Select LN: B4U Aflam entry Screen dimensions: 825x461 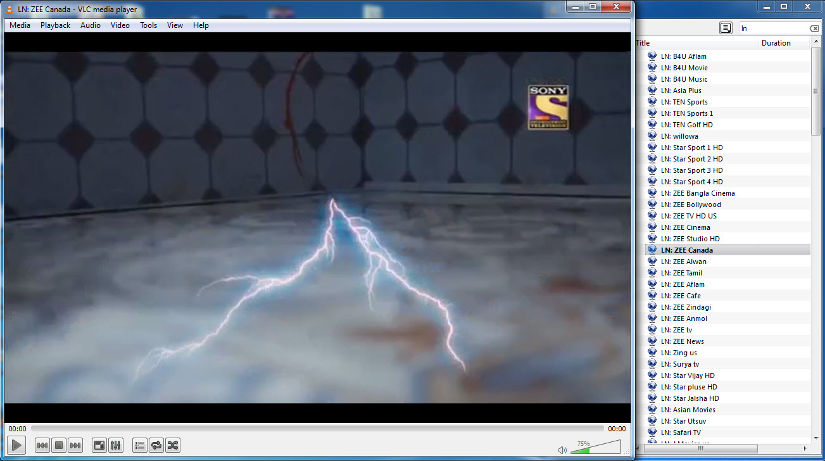point(683,56)
